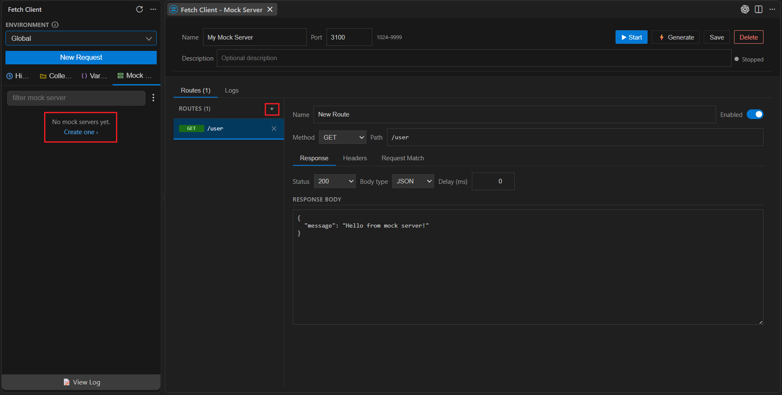The height and width of the screenshot is (395, 782).
Task: Click the server Name field My Mock Server
Action: pos(255,37)
